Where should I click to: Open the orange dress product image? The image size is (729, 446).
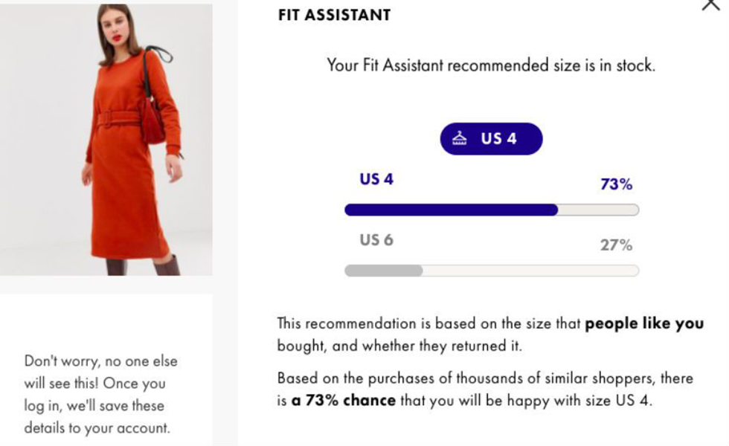click(106, 140)
